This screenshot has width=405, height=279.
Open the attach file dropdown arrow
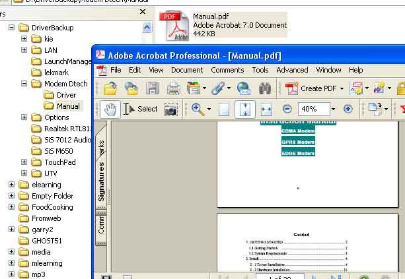coord(229,88)
